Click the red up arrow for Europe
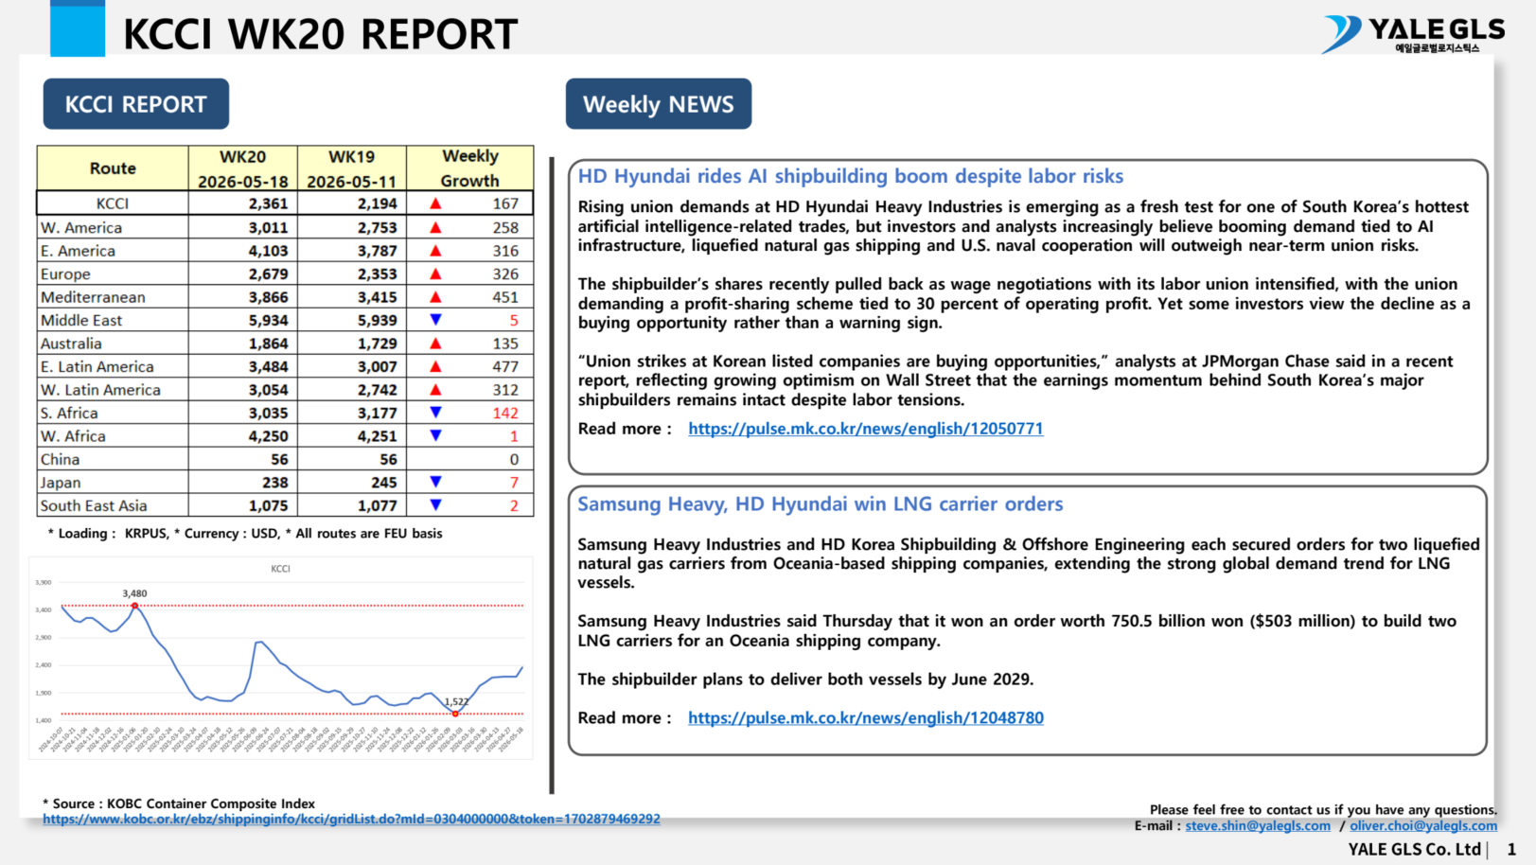The image size is (1536, 865). pos(435,274)
